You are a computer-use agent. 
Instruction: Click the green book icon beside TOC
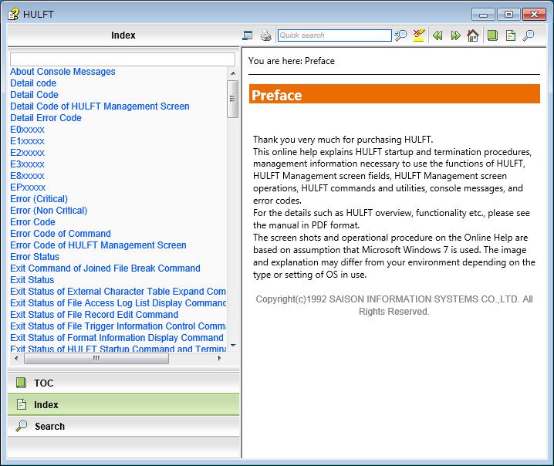click(x=22, y=383)
